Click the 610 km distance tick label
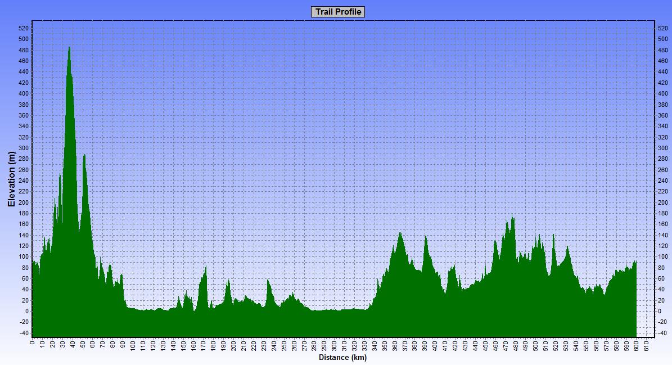Screen dimensions: 672x365 tap(646, 345)
